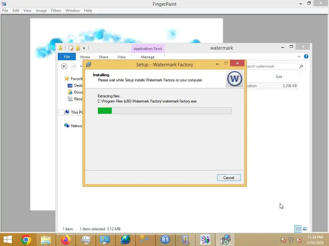Screen dimensions: 329x246
Task: Sort by the Size column header
Action: tap(279, 77)
